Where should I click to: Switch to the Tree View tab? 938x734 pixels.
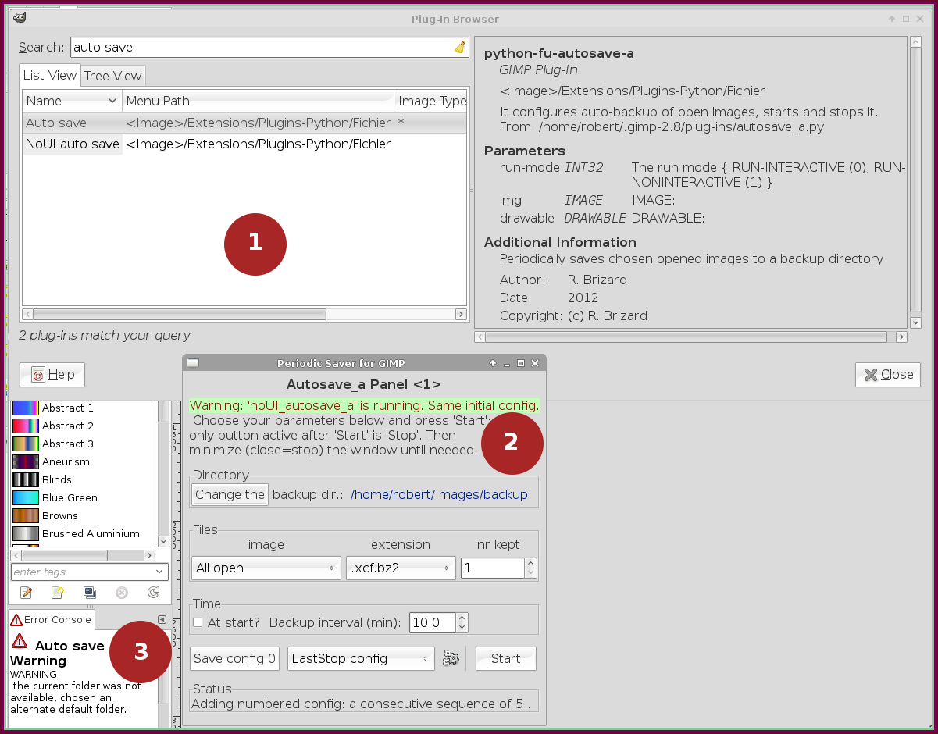tap(113, 76)
